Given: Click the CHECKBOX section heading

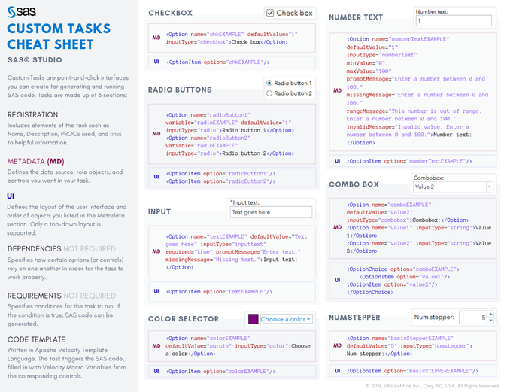Looking at the screenshot, I should [171, 13].
